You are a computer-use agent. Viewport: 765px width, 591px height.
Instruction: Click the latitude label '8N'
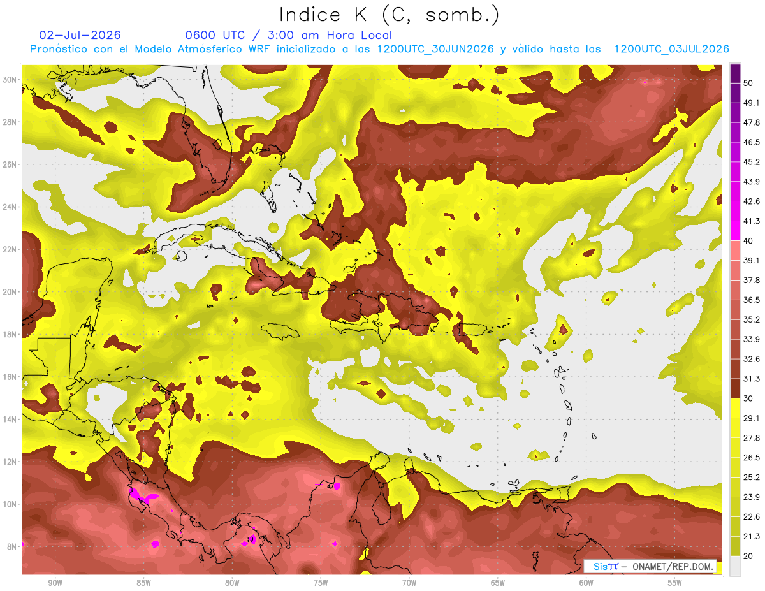tap(12, 547)
